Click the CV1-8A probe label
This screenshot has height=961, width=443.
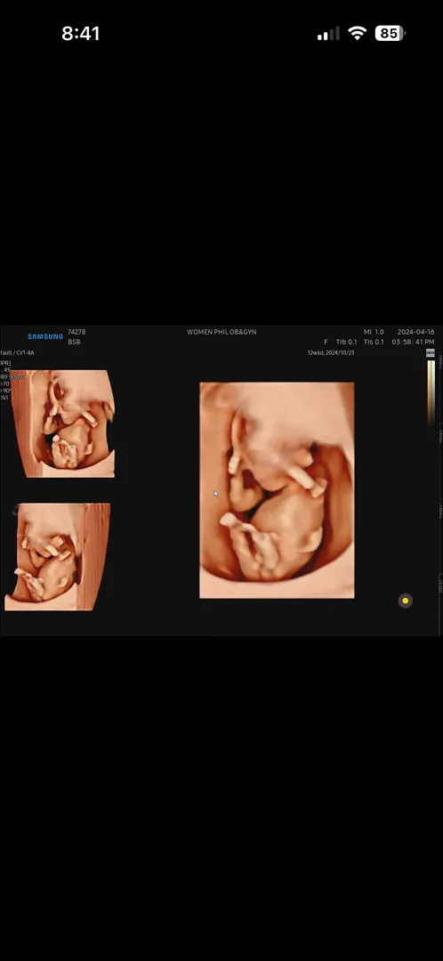[x=25, y=353]
